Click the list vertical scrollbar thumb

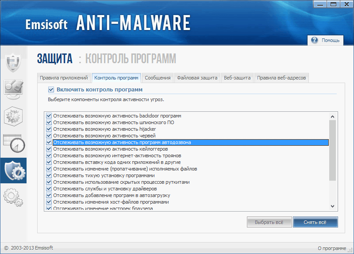pyautogui.click(x=332, y=150)
